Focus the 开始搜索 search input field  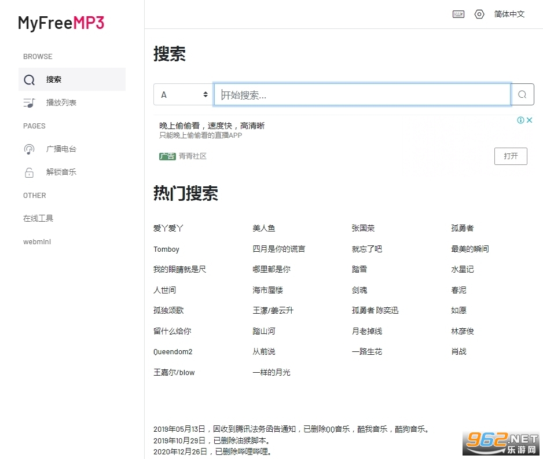click(362, 95)
